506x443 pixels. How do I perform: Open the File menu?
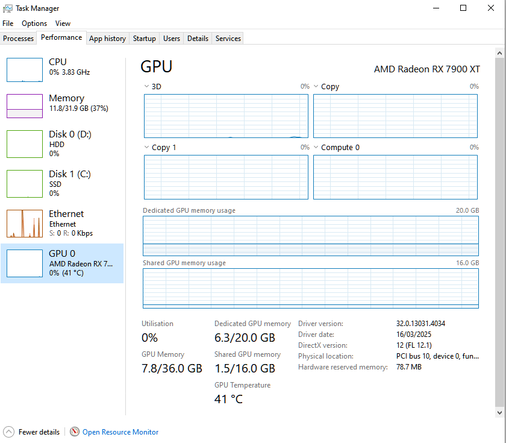point(8,24)
